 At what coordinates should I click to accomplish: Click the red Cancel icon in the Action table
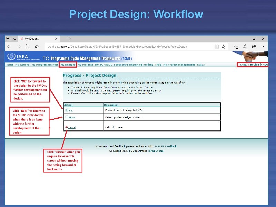click(x=66, y=126)
